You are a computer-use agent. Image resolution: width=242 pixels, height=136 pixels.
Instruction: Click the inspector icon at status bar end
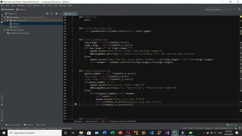pyautogui.click(x=240, y=128)
